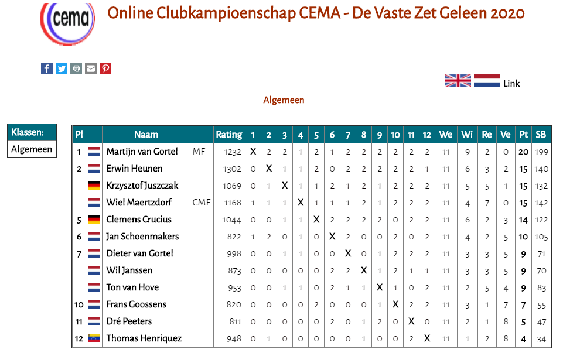
Task: Click the print icon
Action: pos(76,68)
